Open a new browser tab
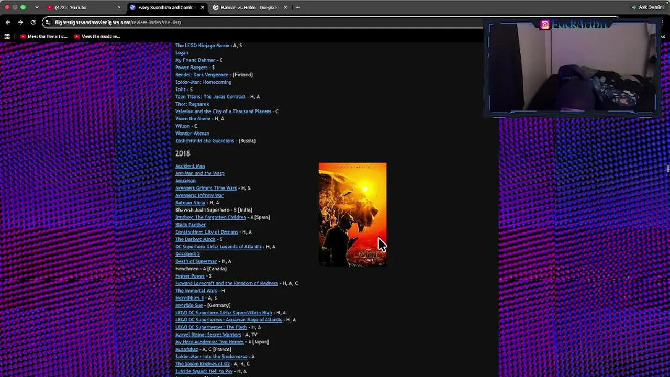This screenshot has height=377, width=670. (x=298, y=7)
